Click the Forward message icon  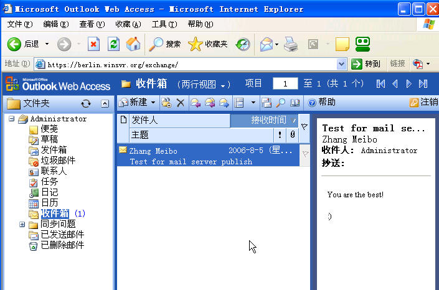pyautogui.click(x=222, y=103)
